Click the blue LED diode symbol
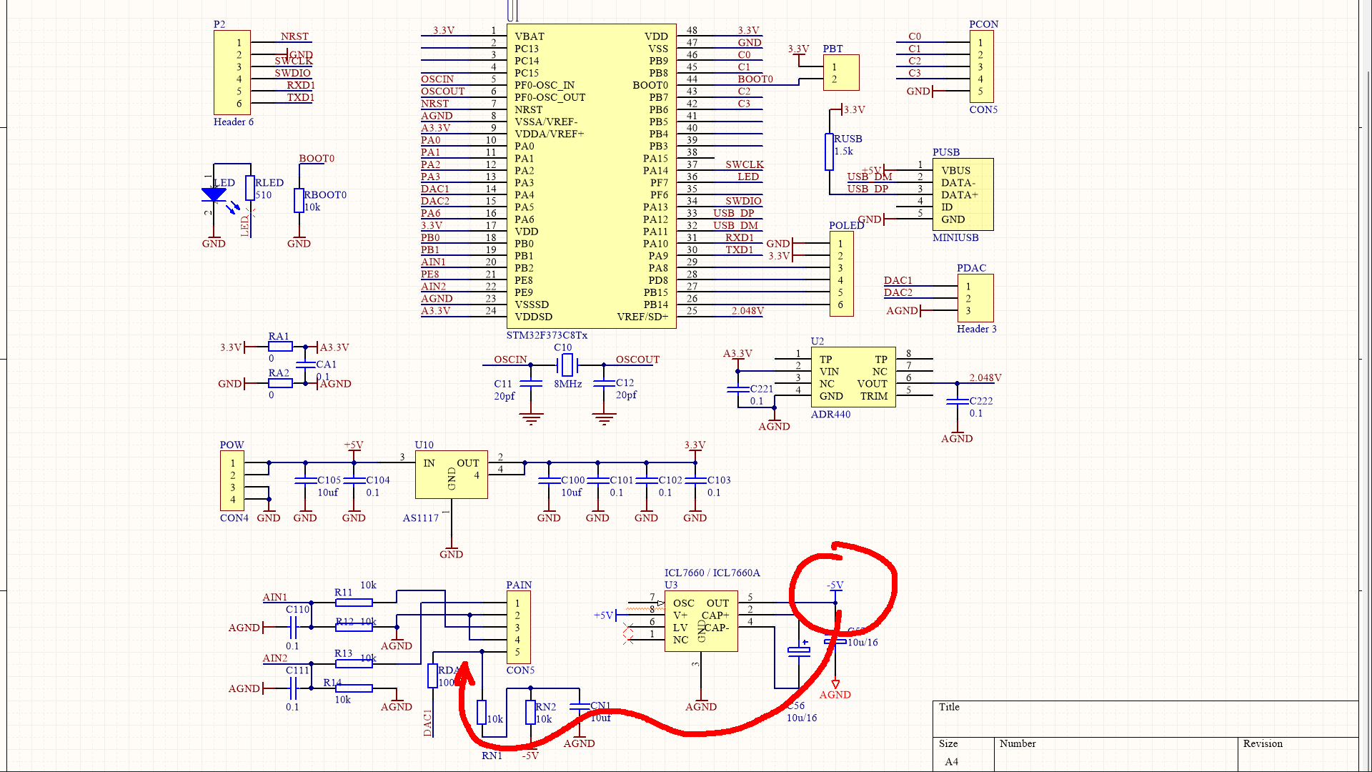 point(214,193)
